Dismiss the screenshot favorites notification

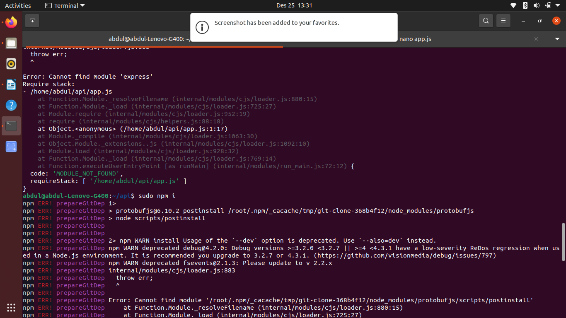[x=294, y=27]
